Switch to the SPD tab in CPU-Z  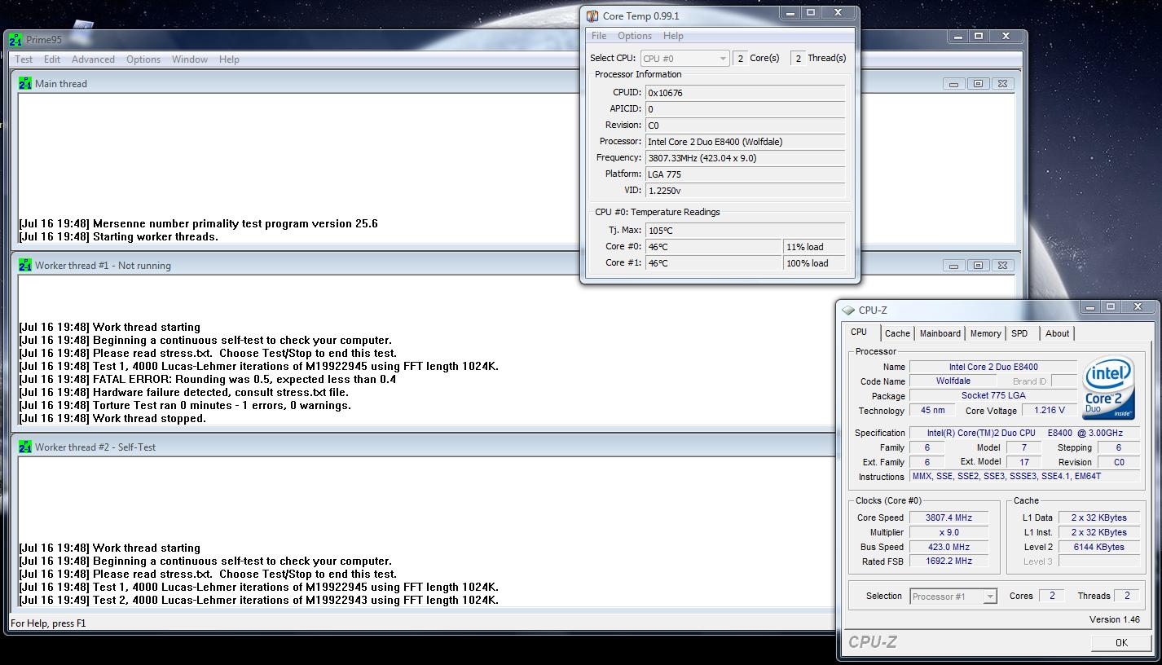pos(1019,333)
